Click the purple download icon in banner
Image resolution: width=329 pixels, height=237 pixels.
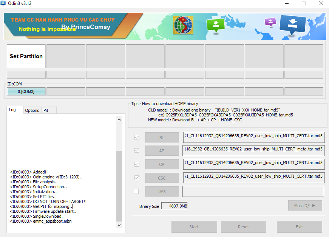(270, 22)
